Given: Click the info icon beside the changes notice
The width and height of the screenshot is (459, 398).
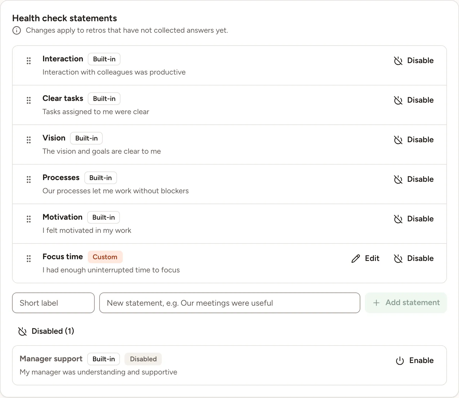Looking at the screenshot, I should click(x=17, y=30).
